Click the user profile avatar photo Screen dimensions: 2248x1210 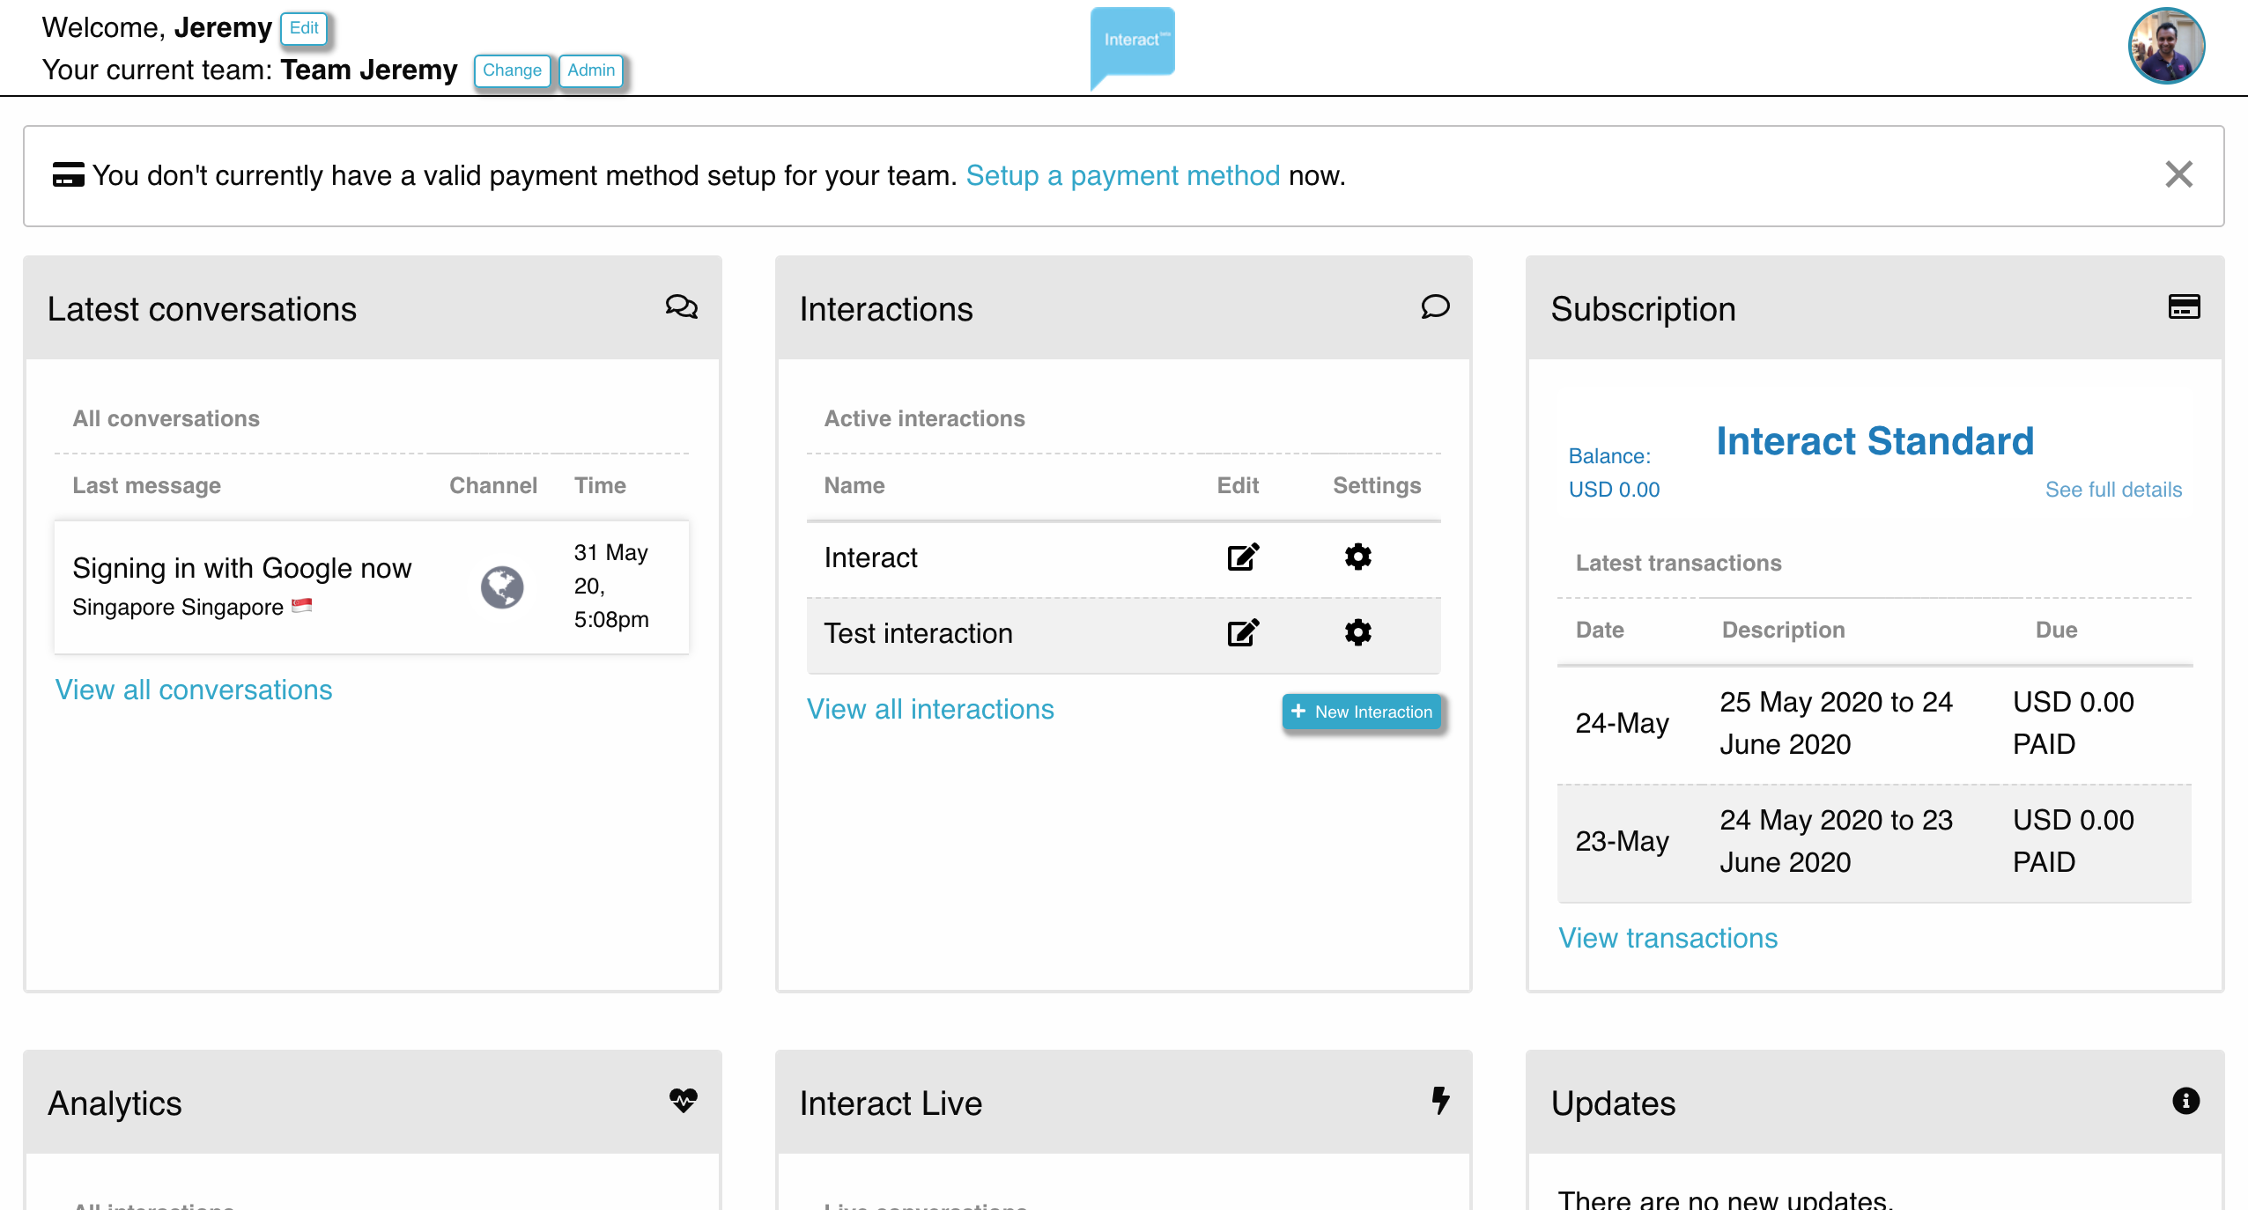[x=2166, y=46]
